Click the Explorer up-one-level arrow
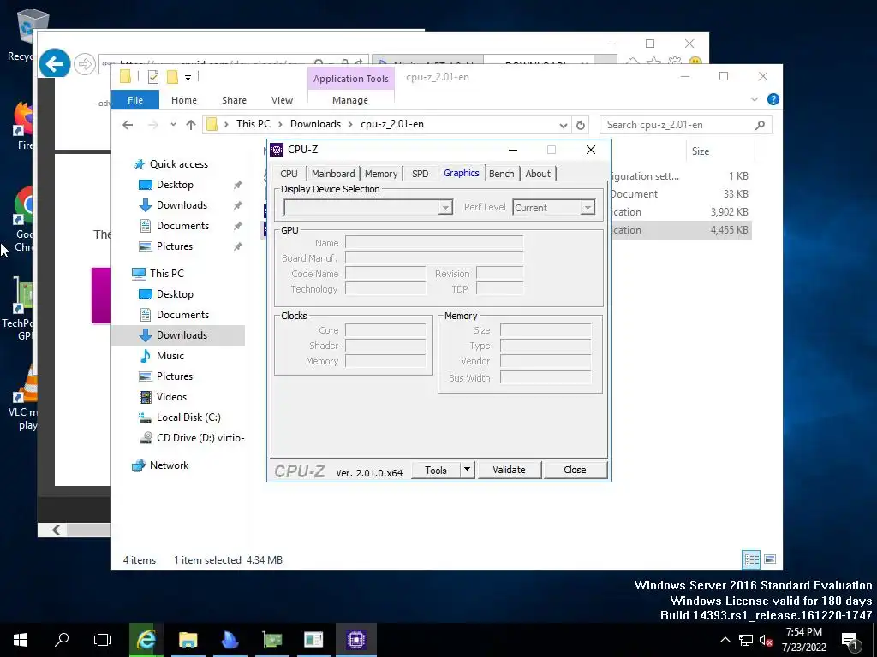Image resolution: width=877 pixels, height=657 pixels. tap(191, 125)
